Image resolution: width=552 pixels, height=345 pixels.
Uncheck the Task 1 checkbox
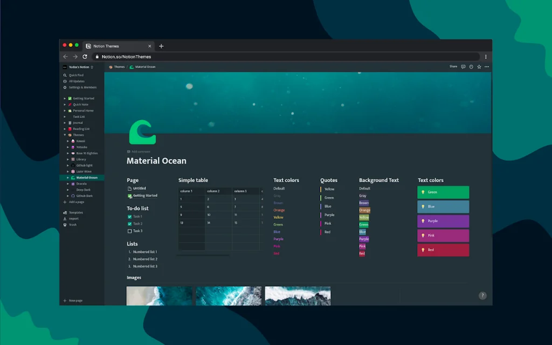129,217
